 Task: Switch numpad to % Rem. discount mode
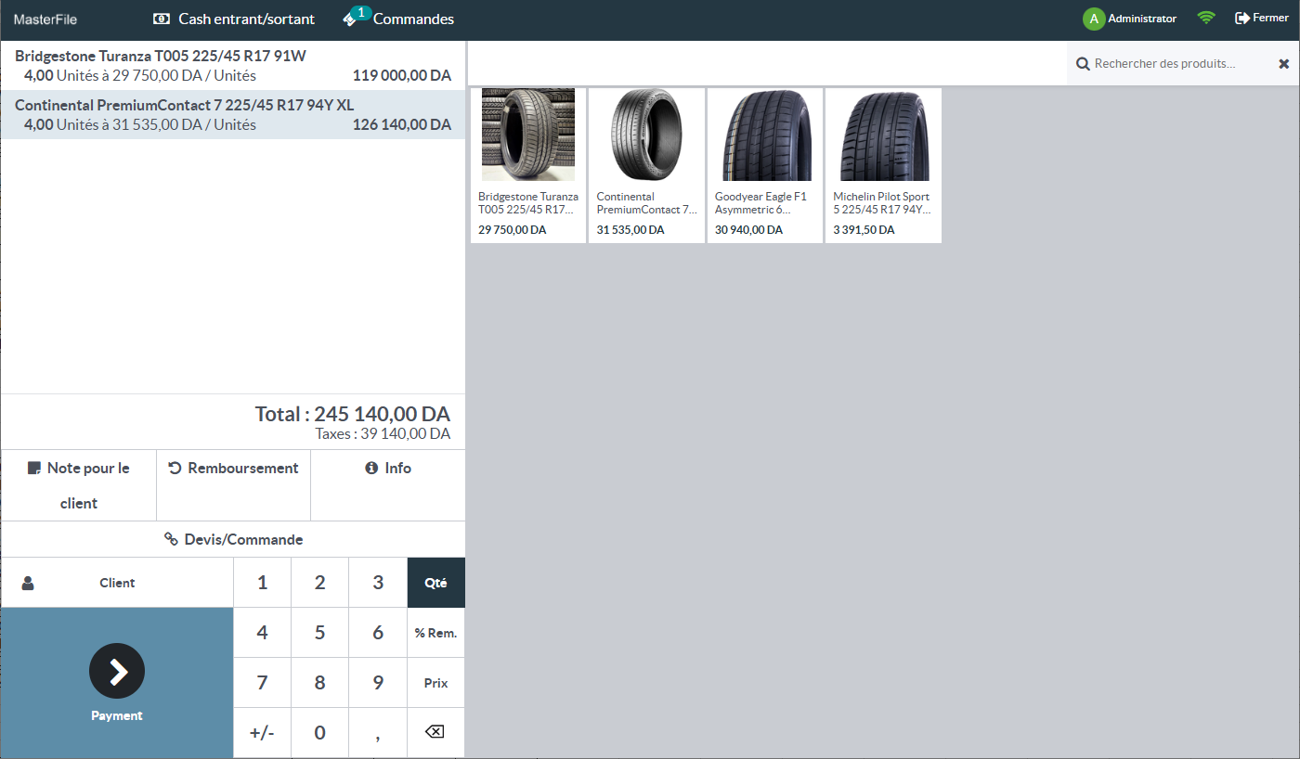(435, 633)
